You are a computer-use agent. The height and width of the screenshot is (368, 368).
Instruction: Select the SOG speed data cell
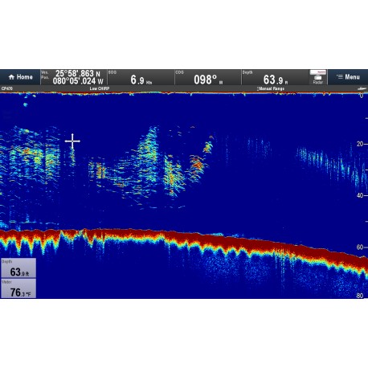(x=141, y=77)
